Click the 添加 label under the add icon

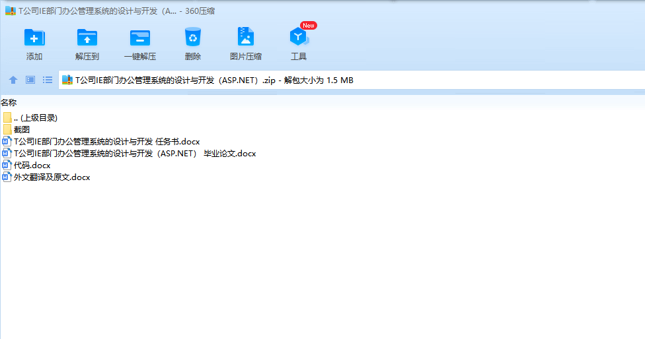[x=34, y=57]
